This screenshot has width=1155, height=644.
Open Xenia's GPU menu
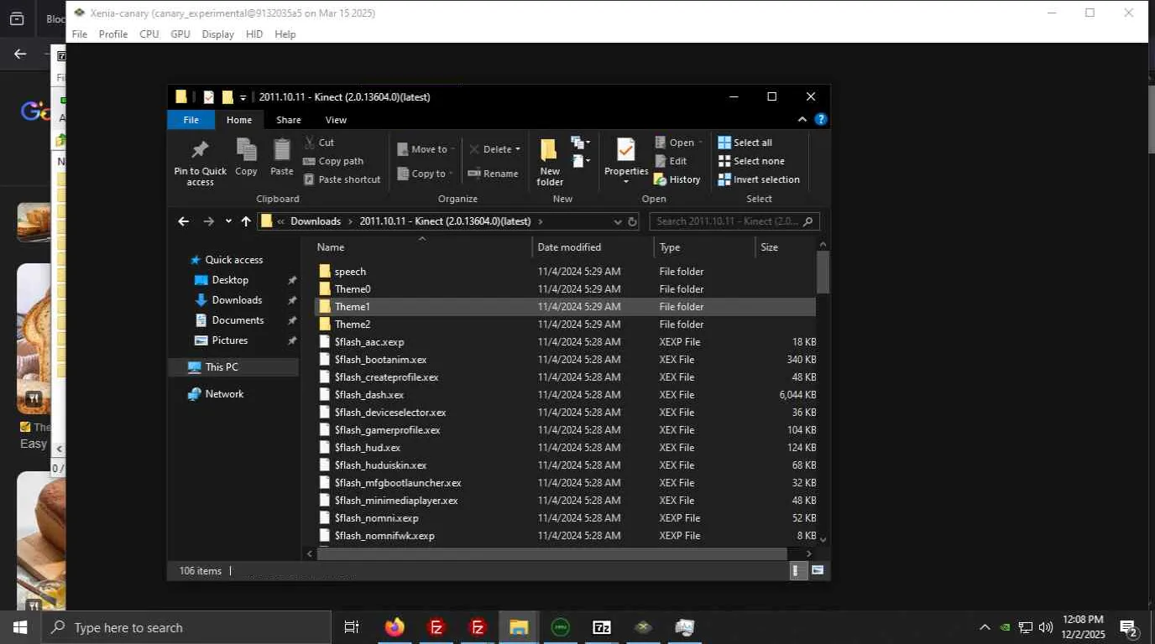(x=180, y=34)
